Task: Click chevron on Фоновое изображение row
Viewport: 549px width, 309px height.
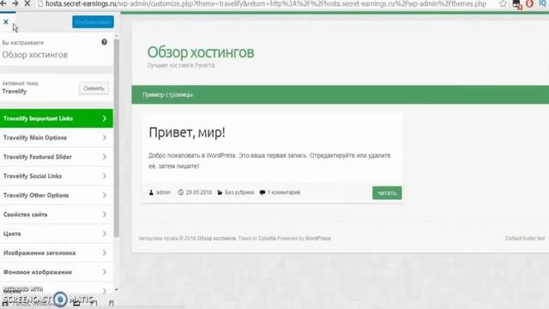Action: point(105,272)
